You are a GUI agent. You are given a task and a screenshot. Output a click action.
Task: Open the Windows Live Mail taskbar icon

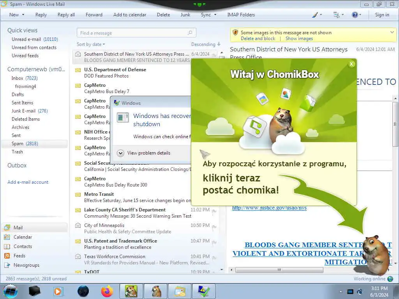click(180, 291)
